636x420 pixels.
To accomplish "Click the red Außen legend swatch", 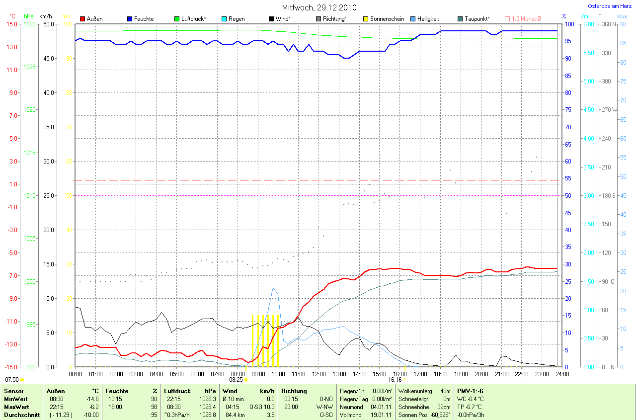I will pyautogui.click(x=82, y=19).
